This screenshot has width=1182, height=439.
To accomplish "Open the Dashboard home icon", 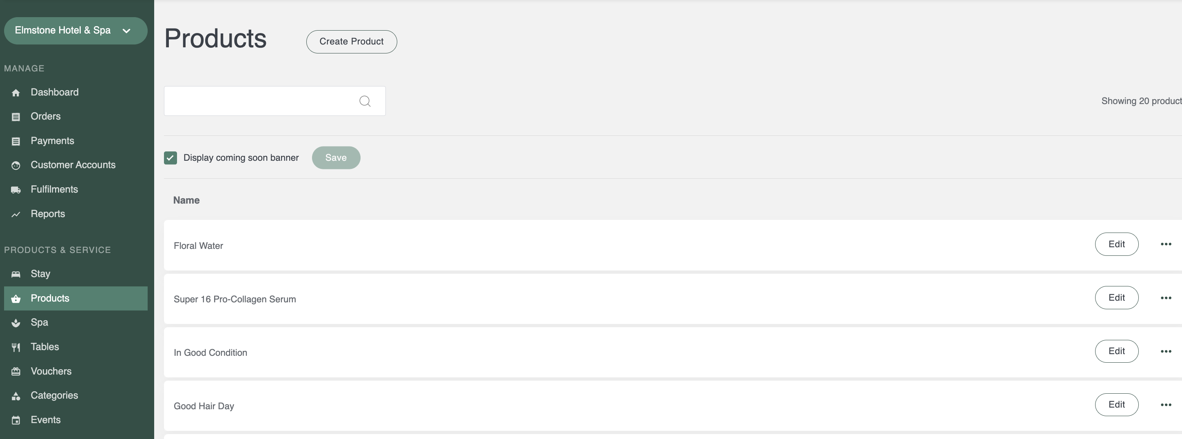I will [x=16, y=93].
